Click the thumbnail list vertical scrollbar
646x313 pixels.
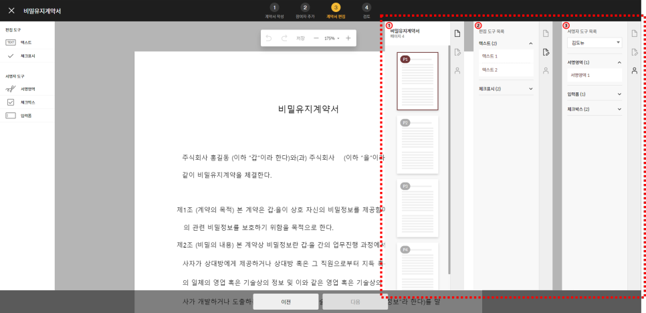[x=449, y=160]
